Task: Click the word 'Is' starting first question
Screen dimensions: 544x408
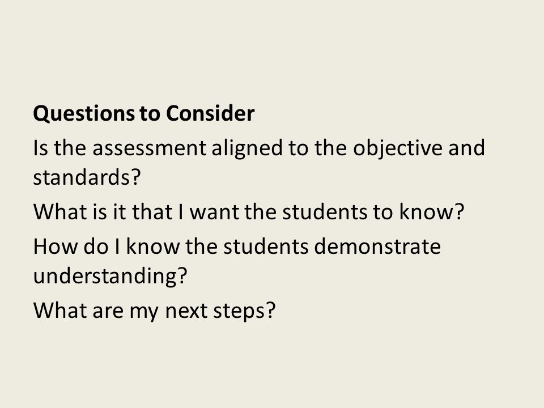Action: coord(40,148)
